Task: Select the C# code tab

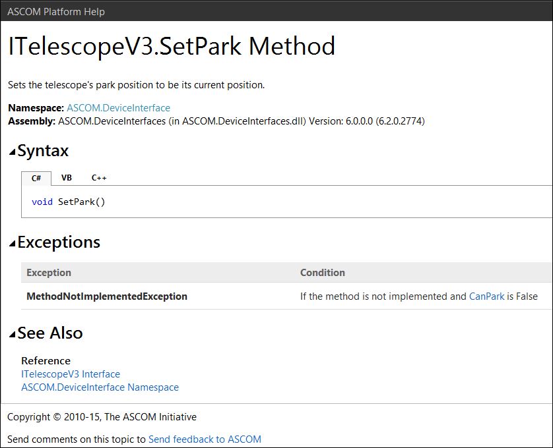Action: (x=36, y=178)
